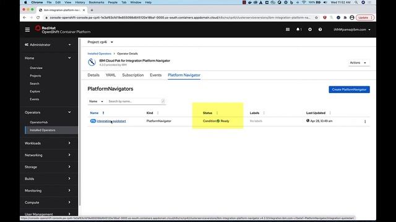Expand the User Management section
396x222 pixels.
(x=48, y=214)
